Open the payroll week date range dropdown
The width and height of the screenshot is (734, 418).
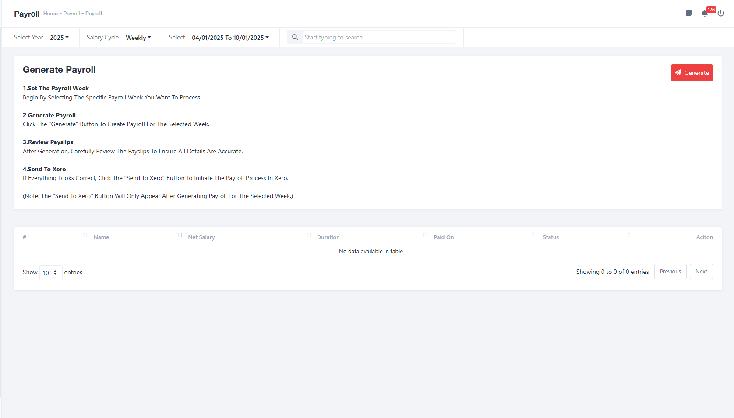(x=230, y=38)
